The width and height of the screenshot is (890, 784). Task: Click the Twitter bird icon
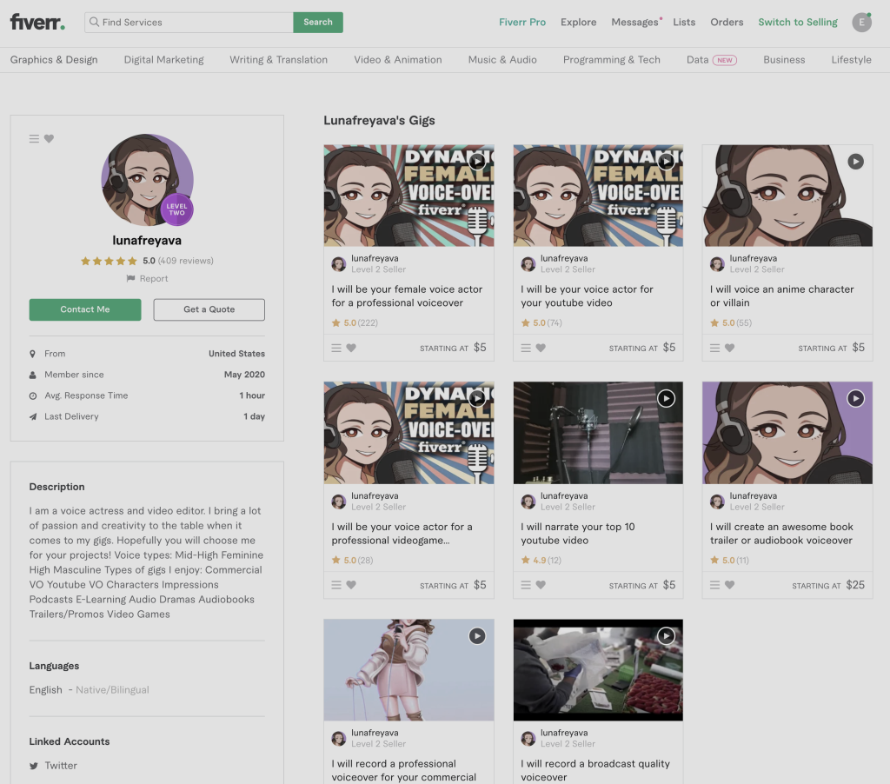point(34,766)
